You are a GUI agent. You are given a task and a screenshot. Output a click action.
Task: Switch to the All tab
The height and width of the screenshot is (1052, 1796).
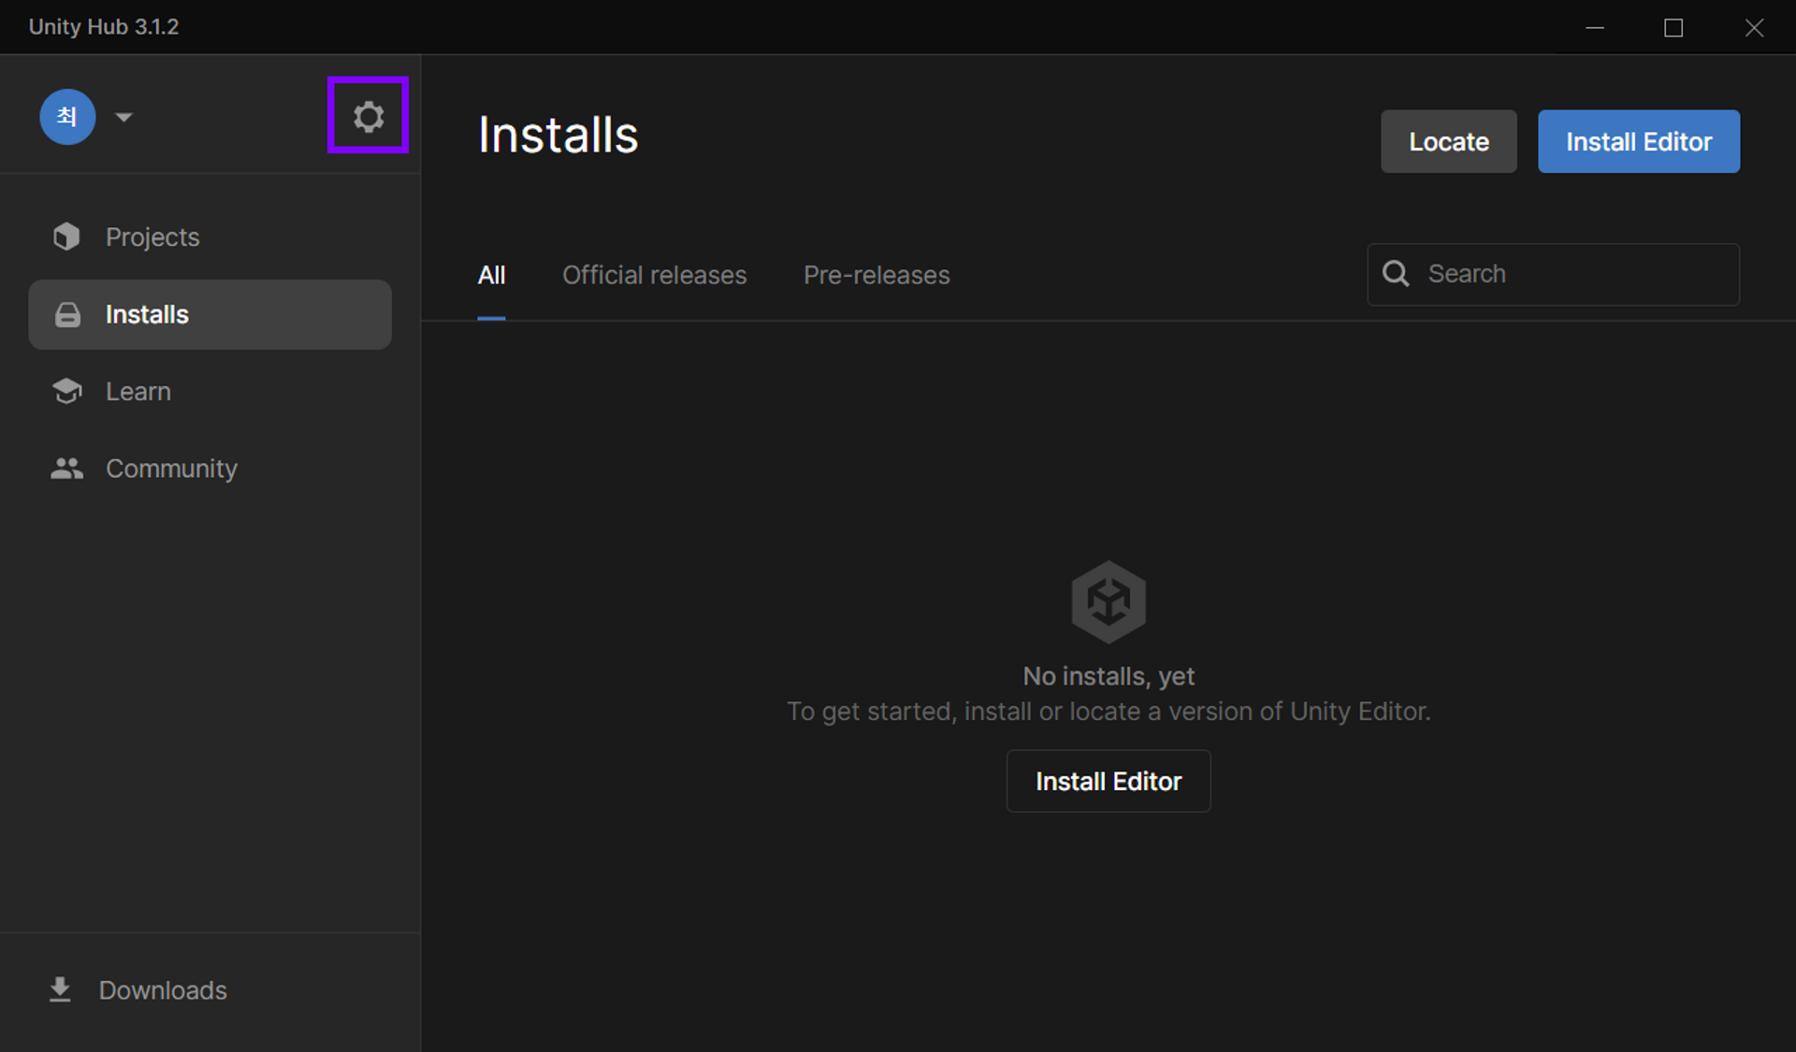491,275
